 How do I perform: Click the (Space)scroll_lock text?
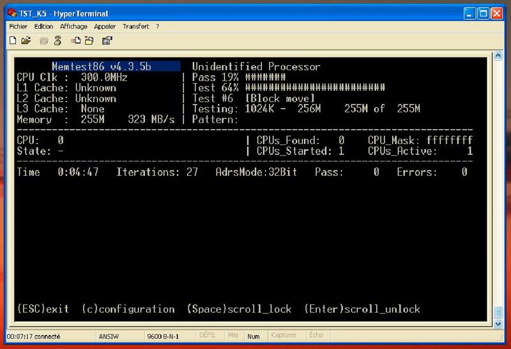pos(239,309)
